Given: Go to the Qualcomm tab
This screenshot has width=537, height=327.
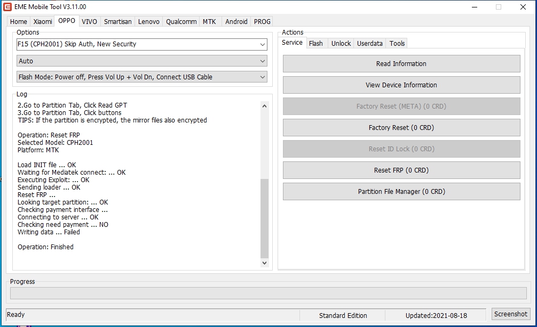Looking at the screenshot, I should (x=181, y=21).
